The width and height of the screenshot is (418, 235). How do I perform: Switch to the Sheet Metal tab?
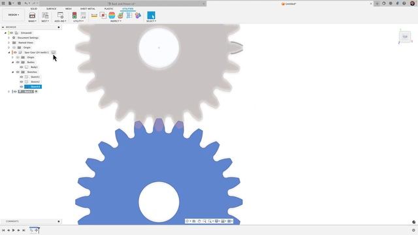[x=88, y=8]
